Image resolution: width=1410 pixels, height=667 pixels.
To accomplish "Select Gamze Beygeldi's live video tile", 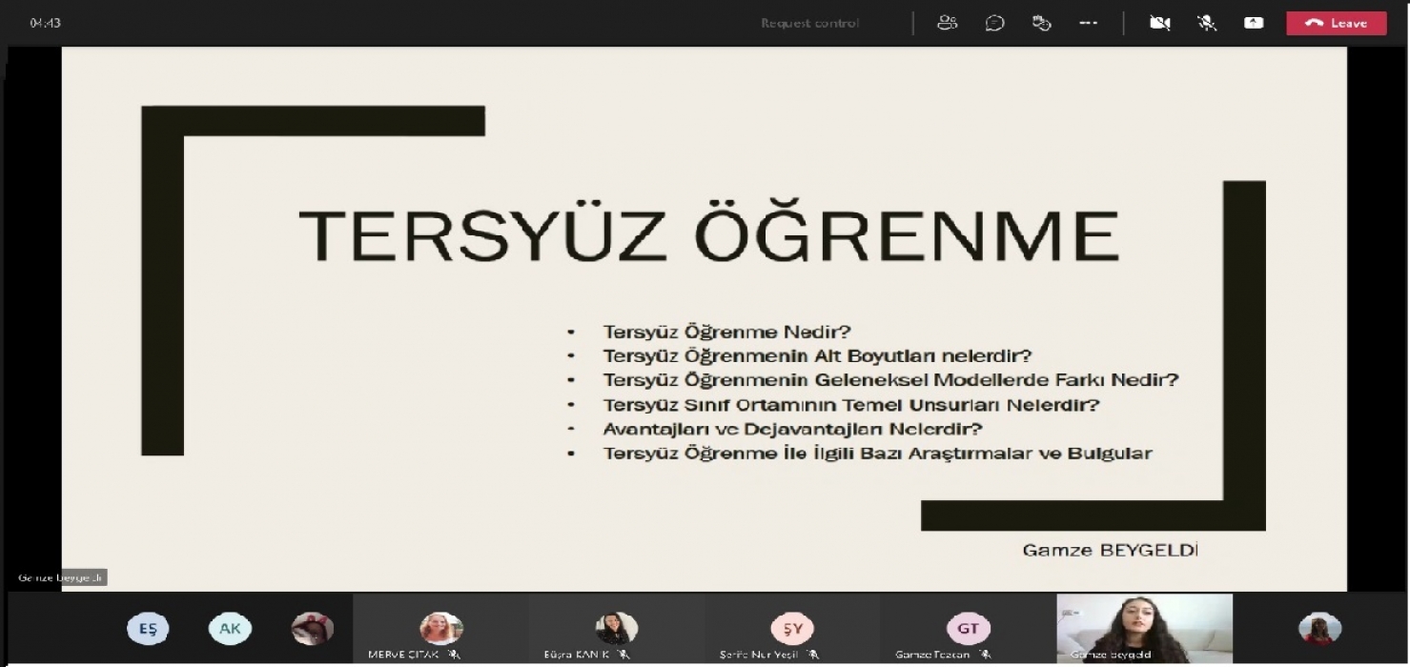I will [1144, 629].
